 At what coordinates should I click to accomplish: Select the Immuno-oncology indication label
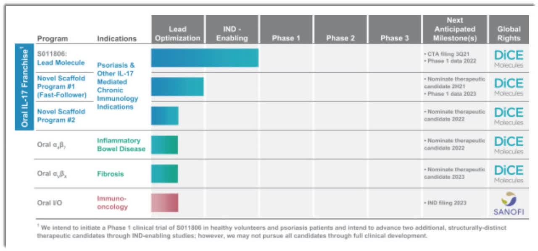point(112,203)
